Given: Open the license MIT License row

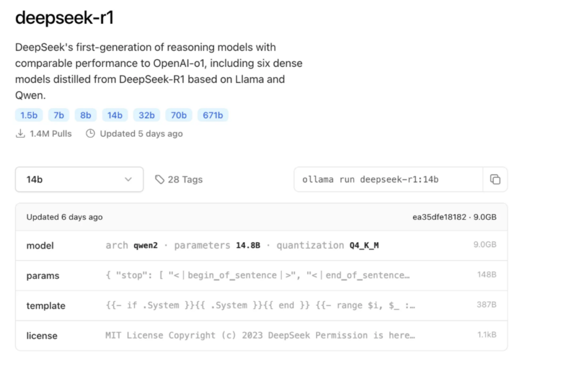Looking at the screenshot, I should tap(261, 335).
